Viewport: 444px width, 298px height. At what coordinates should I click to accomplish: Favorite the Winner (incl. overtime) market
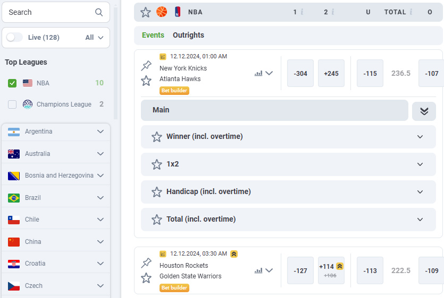point(156,137)
